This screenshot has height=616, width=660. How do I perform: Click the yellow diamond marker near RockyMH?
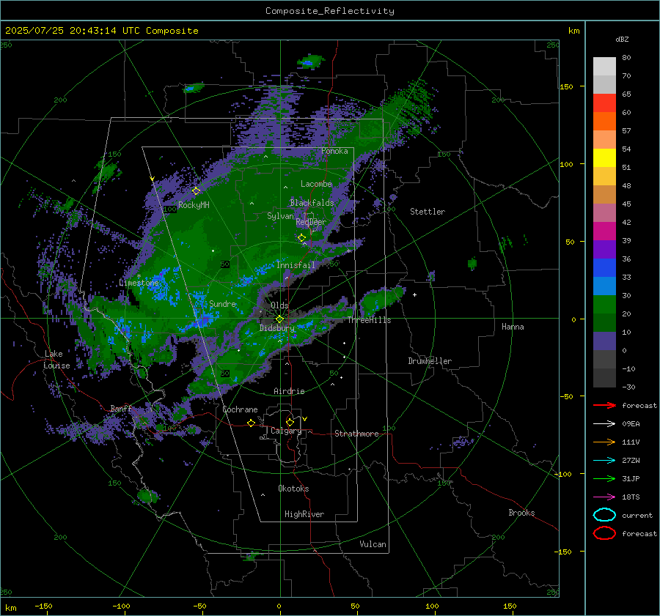pos(196,191)
